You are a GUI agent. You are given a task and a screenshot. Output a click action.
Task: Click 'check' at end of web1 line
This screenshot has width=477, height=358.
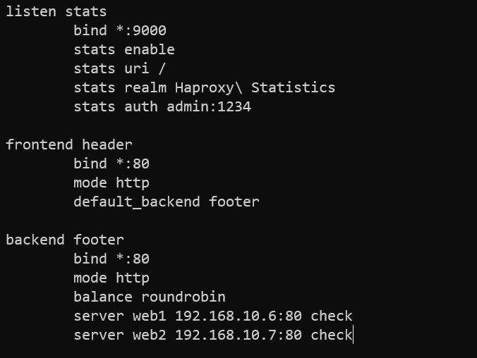point(331,316)
